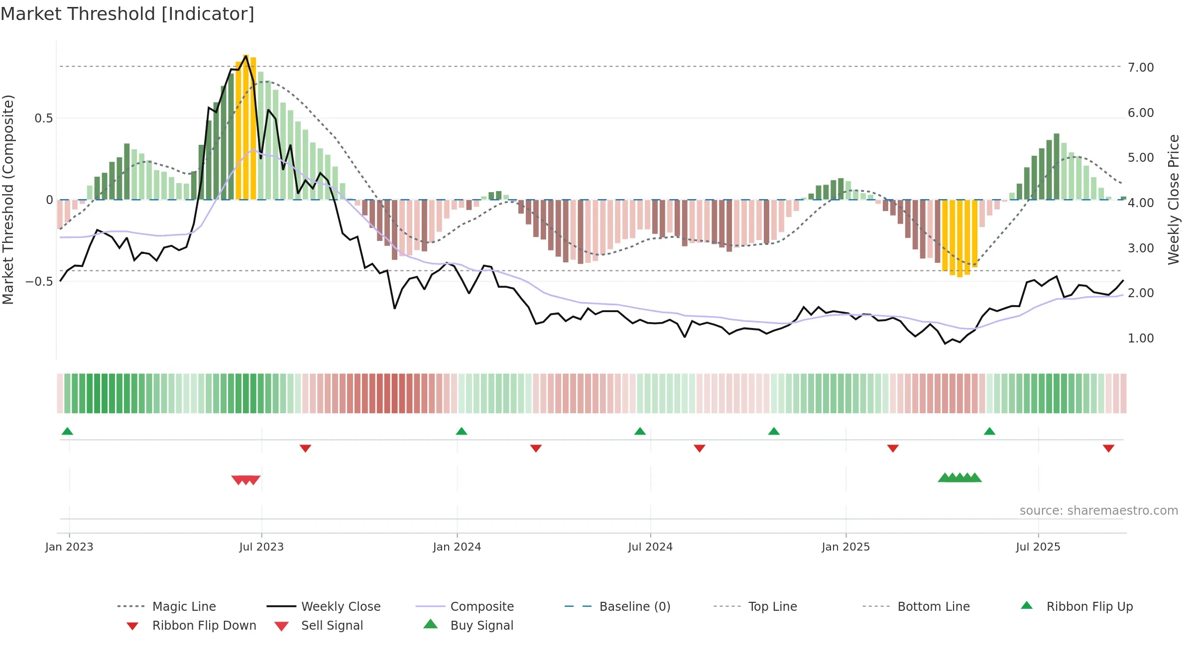Toggle the Ribbon Flip Down legend entry
The width and height of the screenshot is (1195, 672).
(191, 625)
